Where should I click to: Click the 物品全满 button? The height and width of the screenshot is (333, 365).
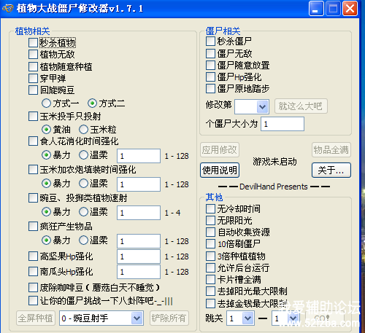click(x=331, y=150)
